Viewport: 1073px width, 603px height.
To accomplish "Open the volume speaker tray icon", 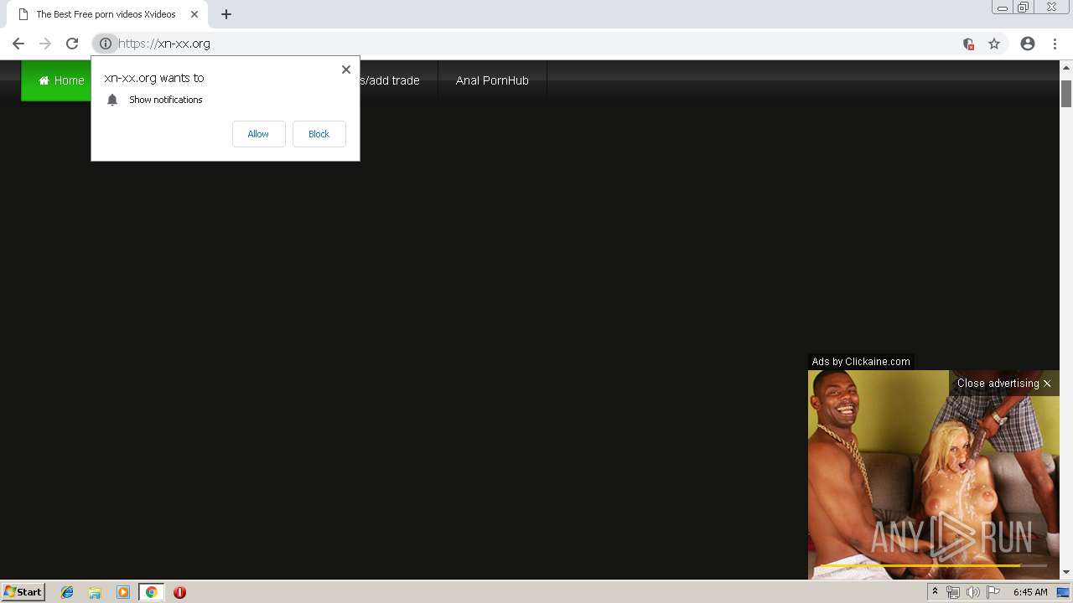I will click(x=972, y=592).
